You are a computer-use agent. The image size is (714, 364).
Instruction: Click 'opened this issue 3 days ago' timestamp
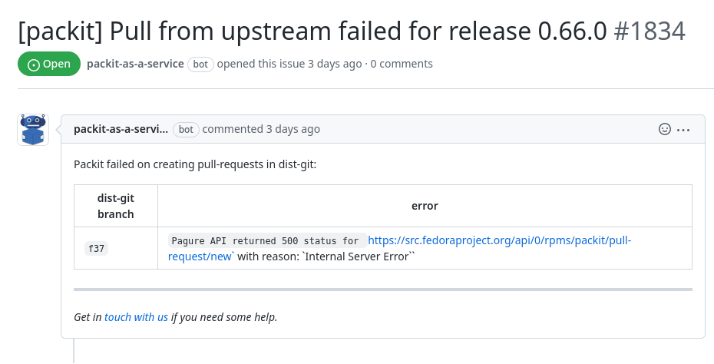coord(334,64)
